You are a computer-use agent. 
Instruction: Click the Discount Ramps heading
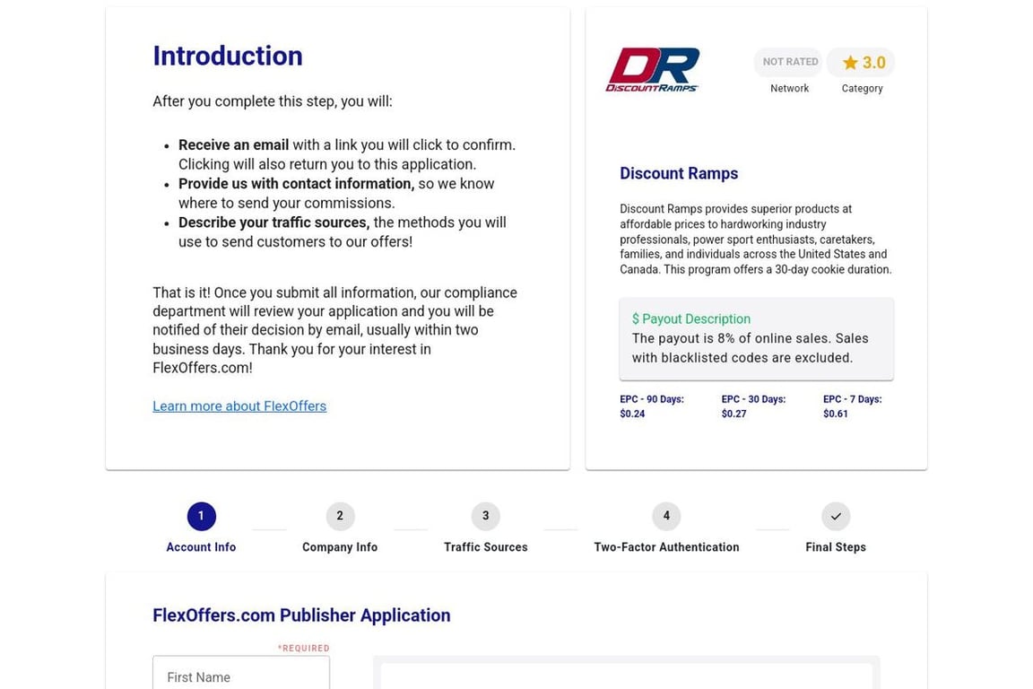[x=679, y=173]
